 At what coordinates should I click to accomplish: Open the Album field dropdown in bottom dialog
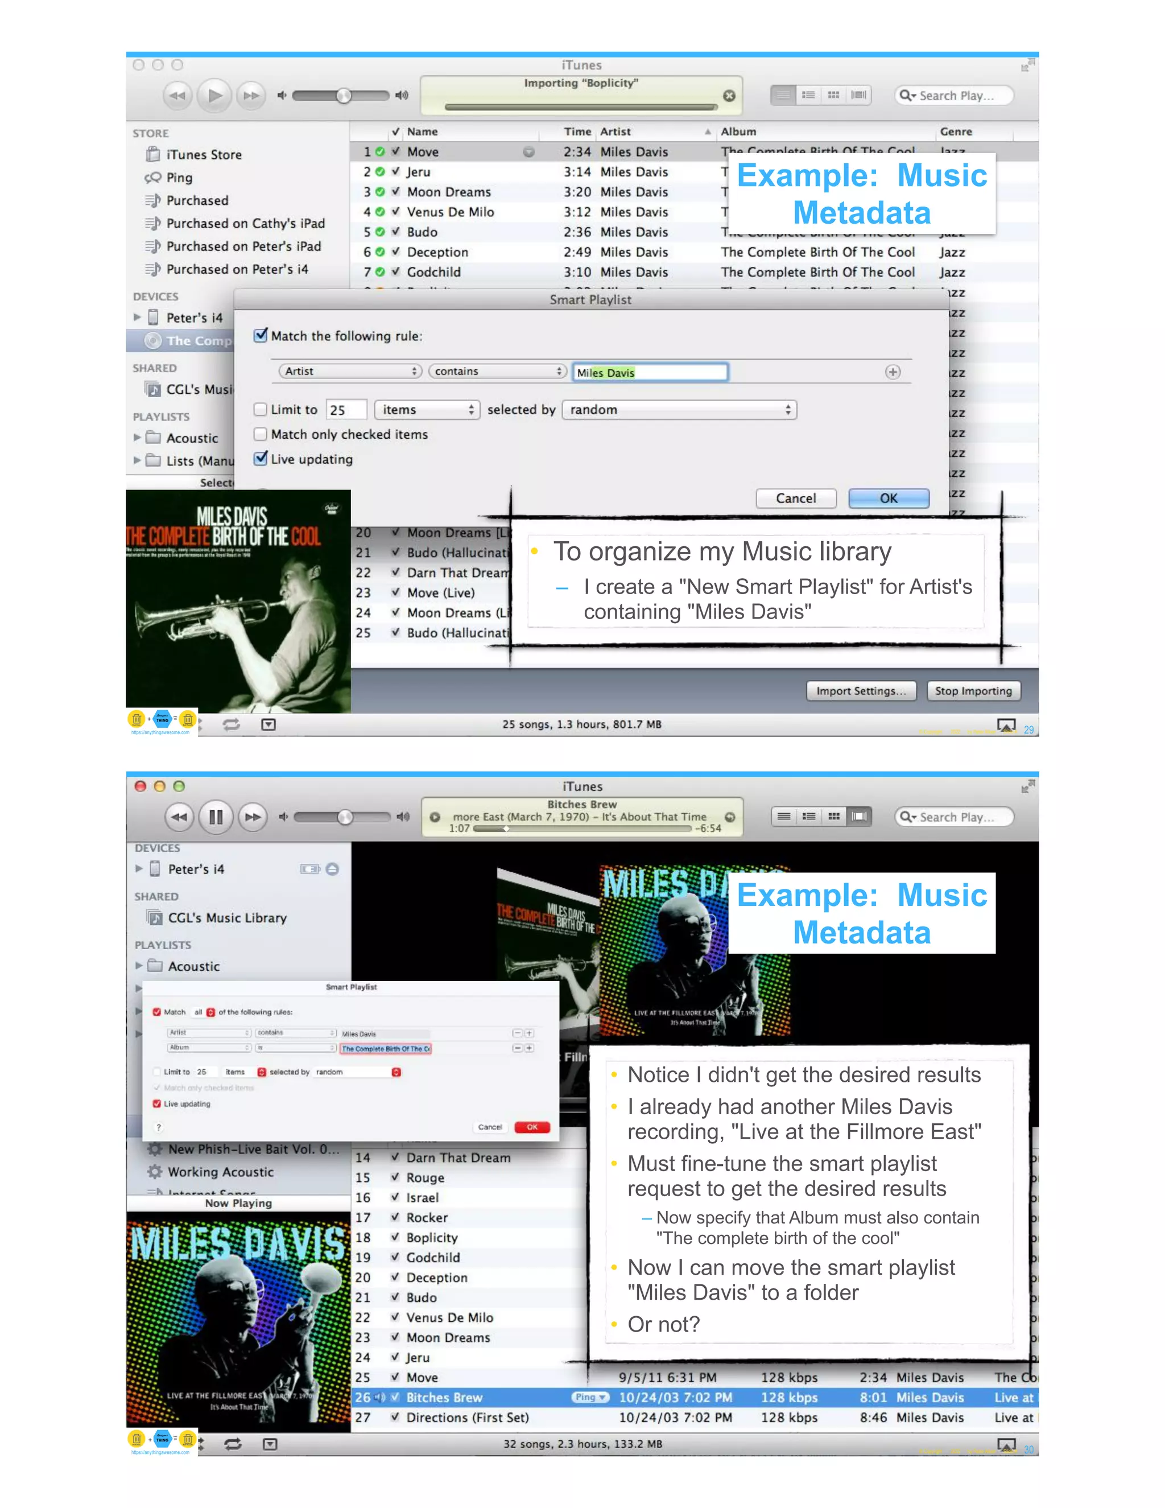[209, 1048]
